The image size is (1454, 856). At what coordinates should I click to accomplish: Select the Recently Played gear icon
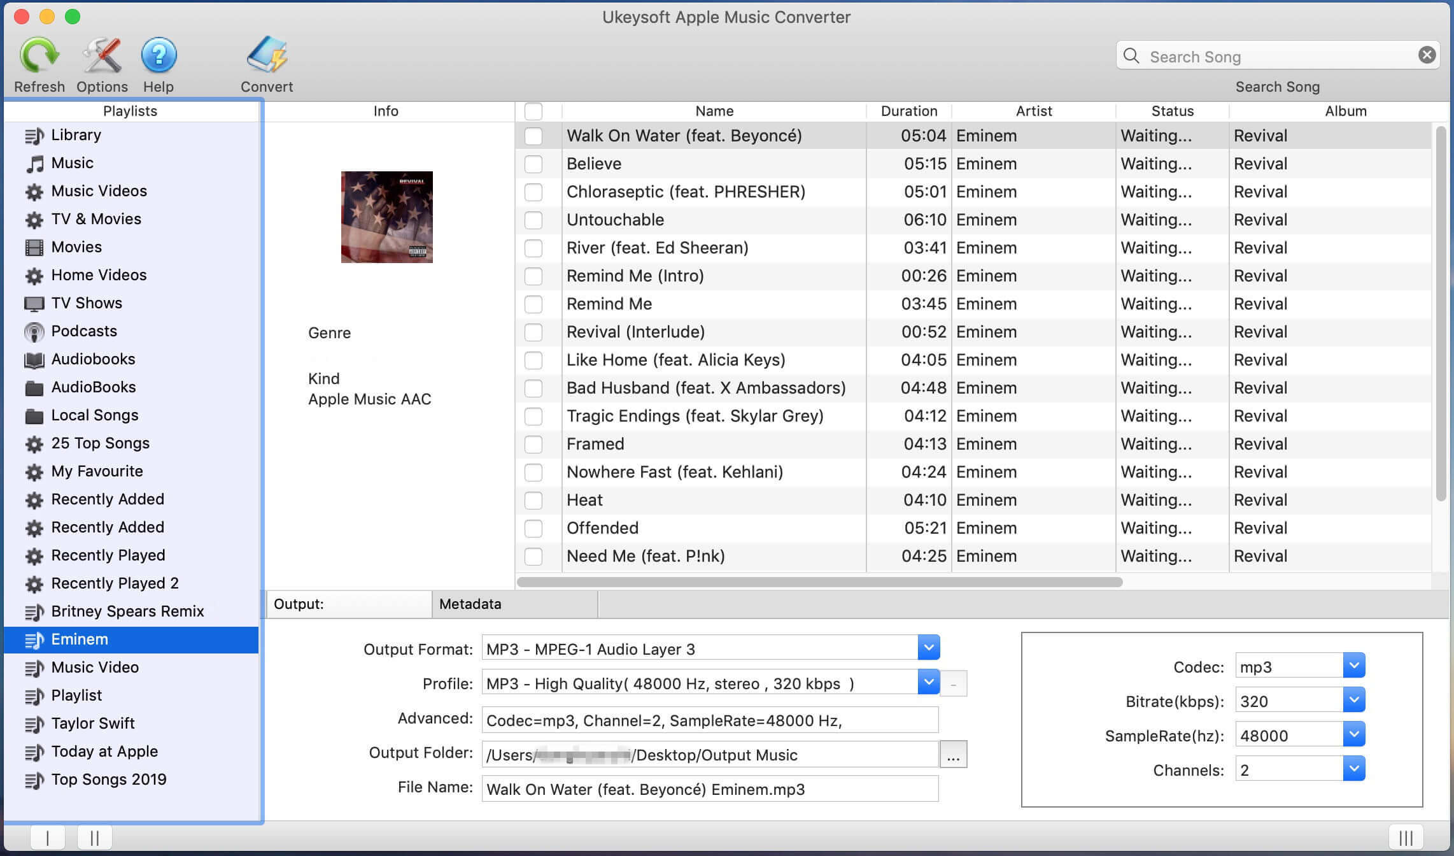coord(34,556)
